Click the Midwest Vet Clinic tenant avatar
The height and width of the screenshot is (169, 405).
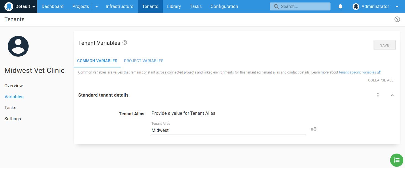(x=18, y=46)
